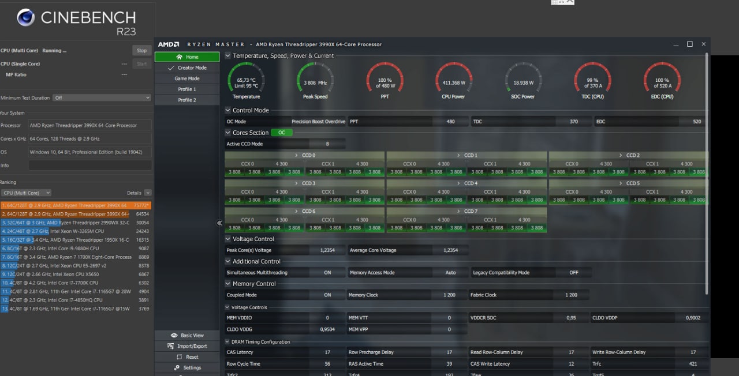Collapse the Control Mode section

[x=227, y=110]
